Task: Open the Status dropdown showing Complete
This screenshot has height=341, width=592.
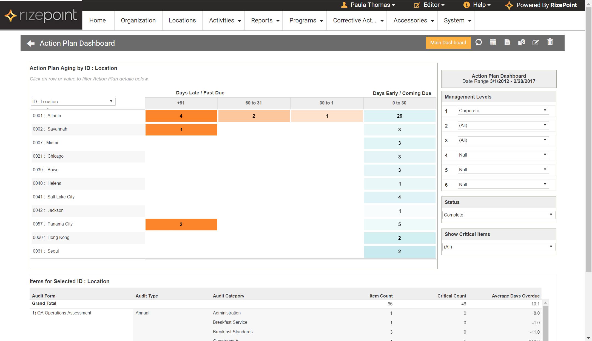Action: pos(499,215)
